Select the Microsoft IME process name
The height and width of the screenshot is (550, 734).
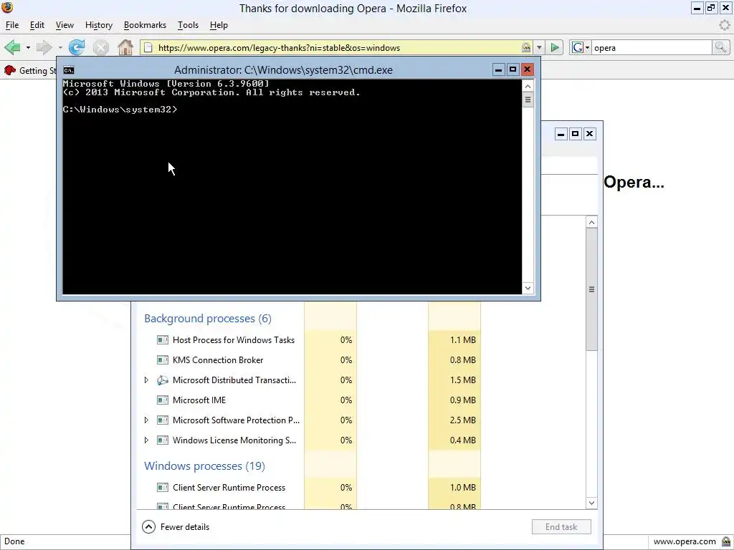[x=199, y=400]
